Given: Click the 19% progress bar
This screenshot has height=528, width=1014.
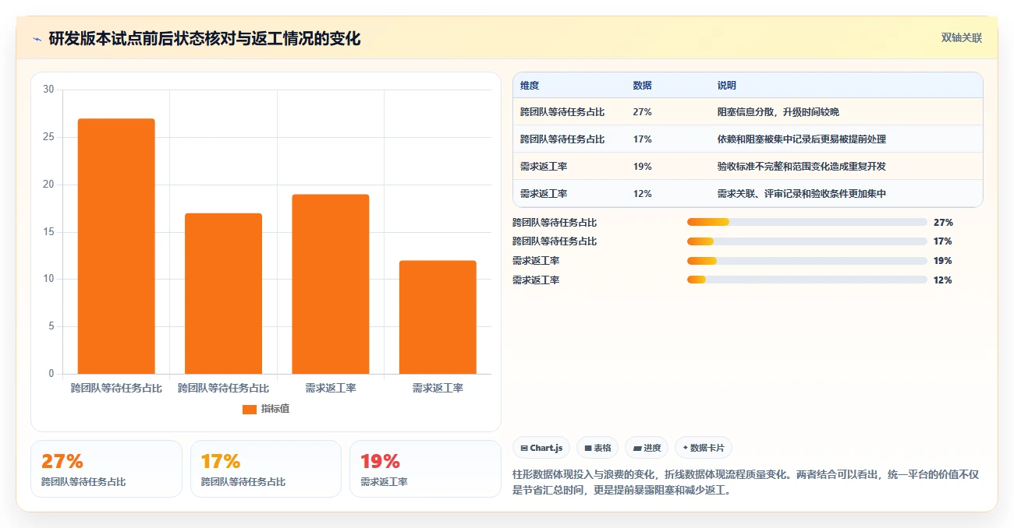Looking at the screenshot, I should (807, 261).
